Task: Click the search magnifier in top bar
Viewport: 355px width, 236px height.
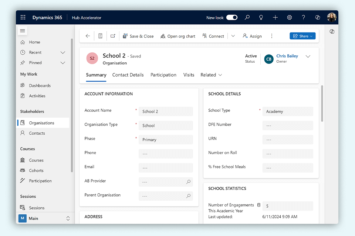Action: click(247, 17)
